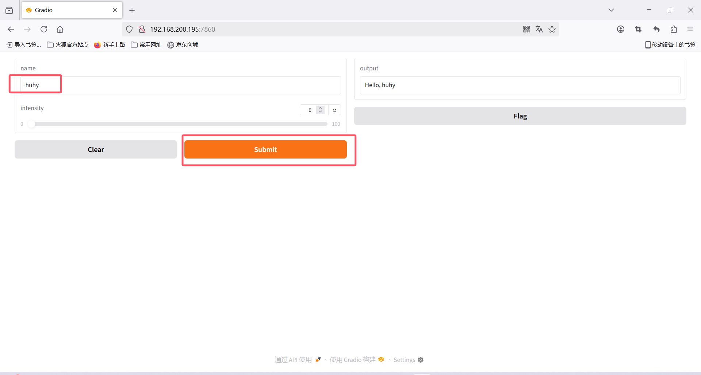This screenshot has width=701, height=375.
Task: Open the 京东商城 bookmark
Action: [183, 44]
